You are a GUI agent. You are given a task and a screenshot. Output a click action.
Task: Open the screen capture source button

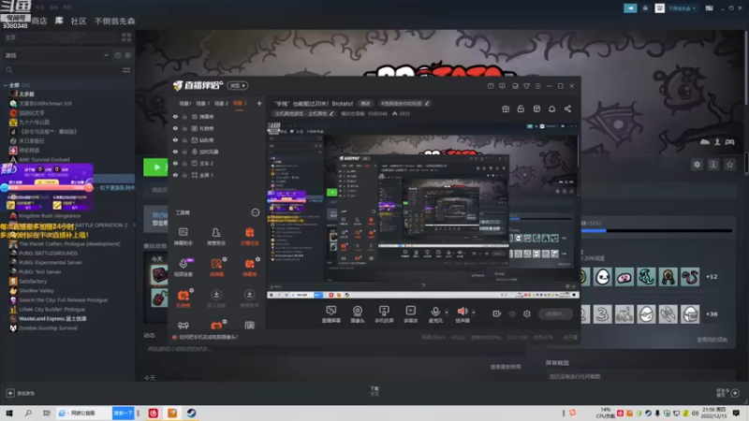click(331, 313)
